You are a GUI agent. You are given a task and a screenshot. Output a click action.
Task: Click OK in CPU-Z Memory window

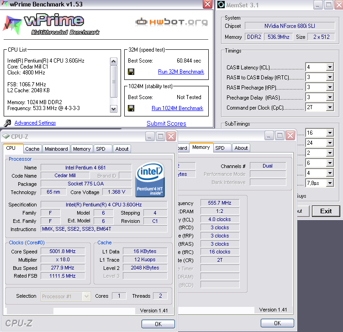pyautogui.click(x=277, y=323)
